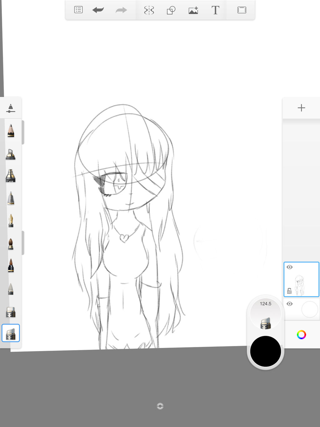The image size is (320, 427).
Task: Toggle full screen view icon
Action: pos(242,10)
